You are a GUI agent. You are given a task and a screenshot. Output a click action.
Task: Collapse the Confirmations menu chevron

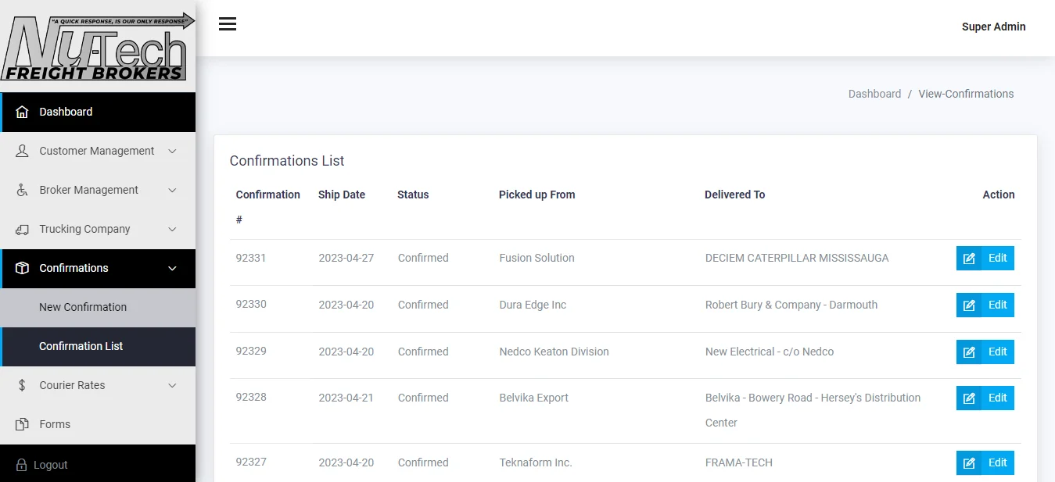(x=173, y=268)
